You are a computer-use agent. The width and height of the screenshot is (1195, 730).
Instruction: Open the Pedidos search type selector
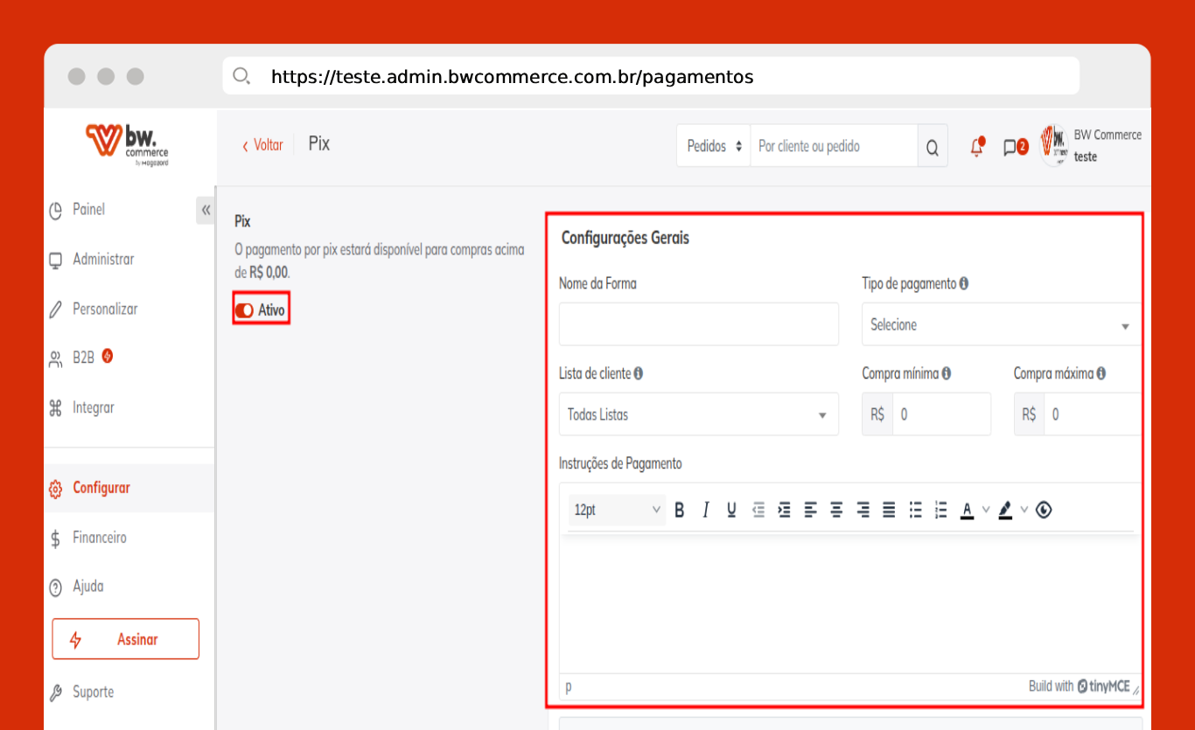(x=714, y=146)
